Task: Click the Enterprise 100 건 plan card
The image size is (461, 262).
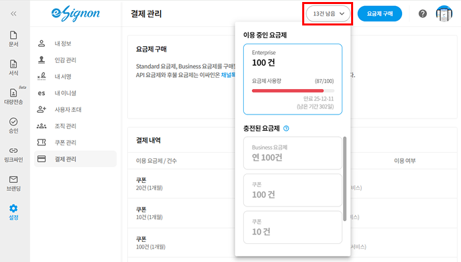Action: pos(293,79)
